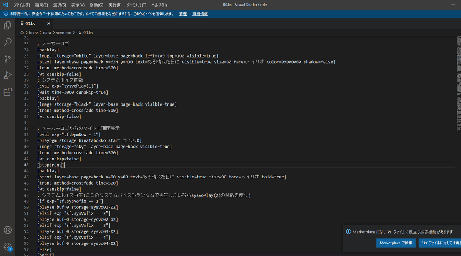The image size is (461, 256).
Task: Click the restricted mode banner message text
Action: click(92, 14)
